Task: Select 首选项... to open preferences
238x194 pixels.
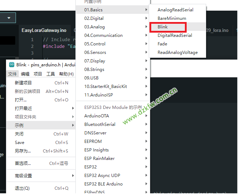Action: (x=23, y=163)
